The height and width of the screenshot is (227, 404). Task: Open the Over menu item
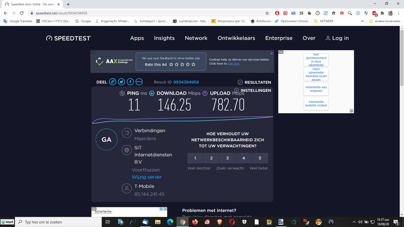pyautogui.click(x=309, y=38)
